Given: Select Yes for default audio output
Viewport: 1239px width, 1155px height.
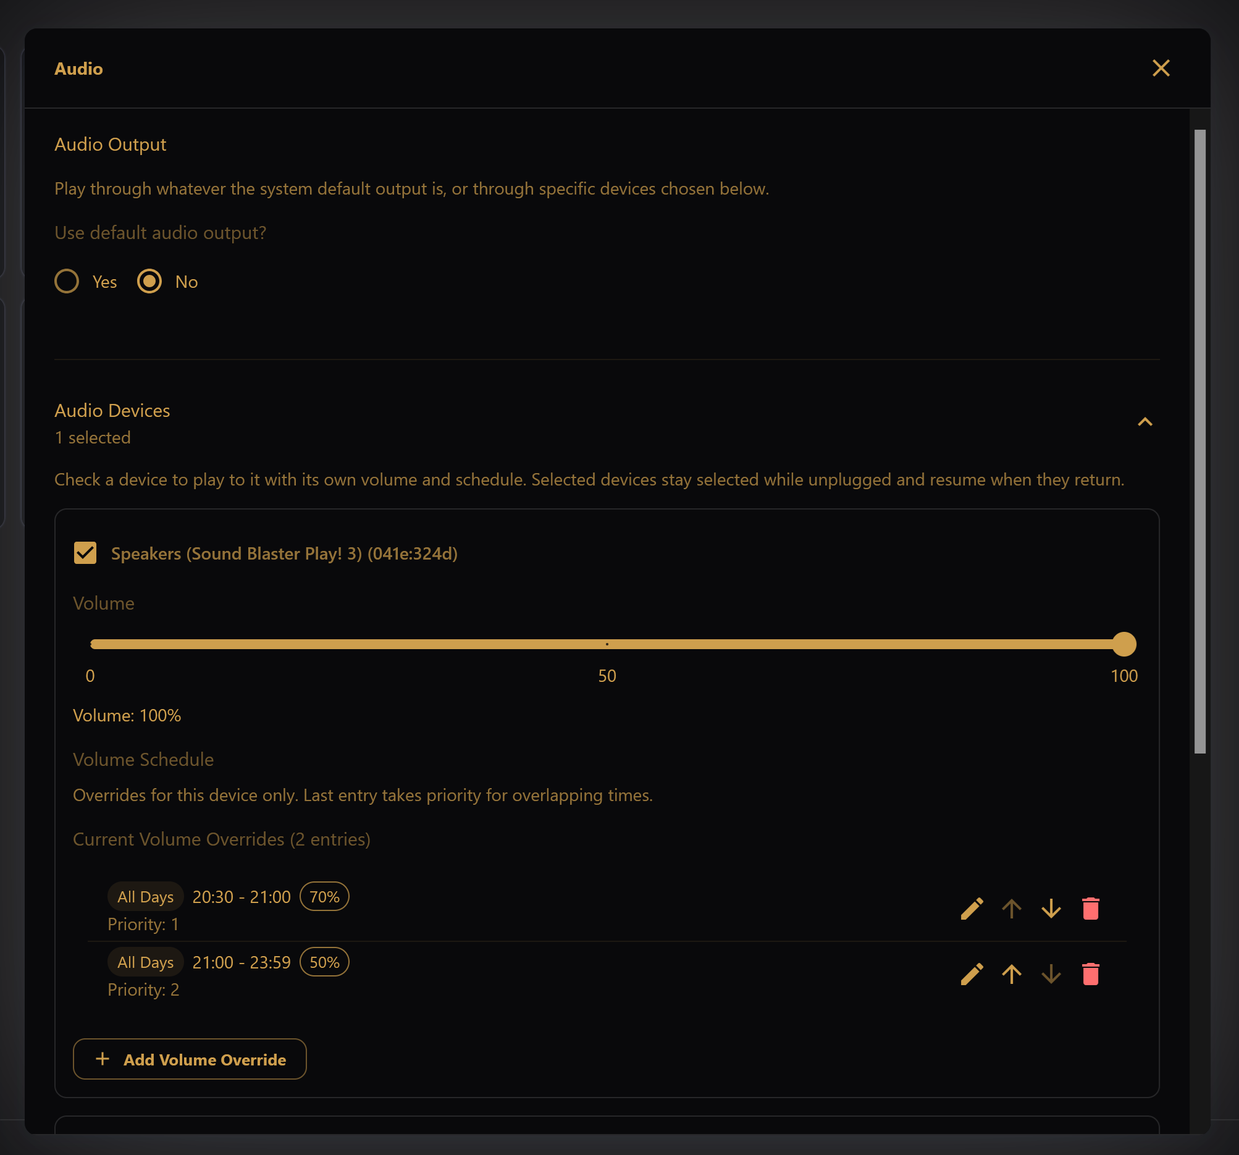Looking at the screenshot, I should pos(67,282).
